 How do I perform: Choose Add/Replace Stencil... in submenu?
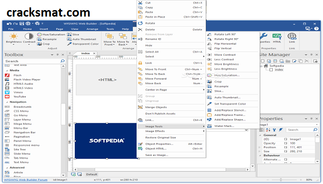pos(230,110)
